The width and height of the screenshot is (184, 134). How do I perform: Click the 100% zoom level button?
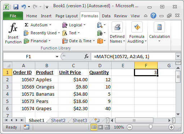tap(119, 127)
